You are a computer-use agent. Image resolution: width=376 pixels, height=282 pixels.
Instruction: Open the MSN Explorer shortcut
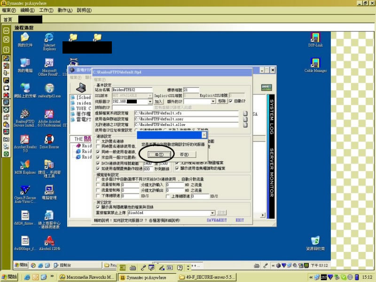(x=25, y=167)
